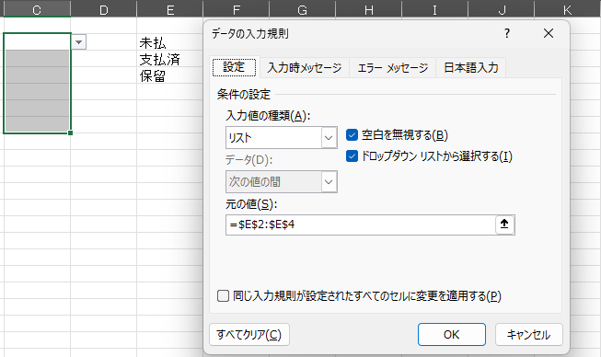Open the in-cell dropdown arrow beside column C

[79, 41]
